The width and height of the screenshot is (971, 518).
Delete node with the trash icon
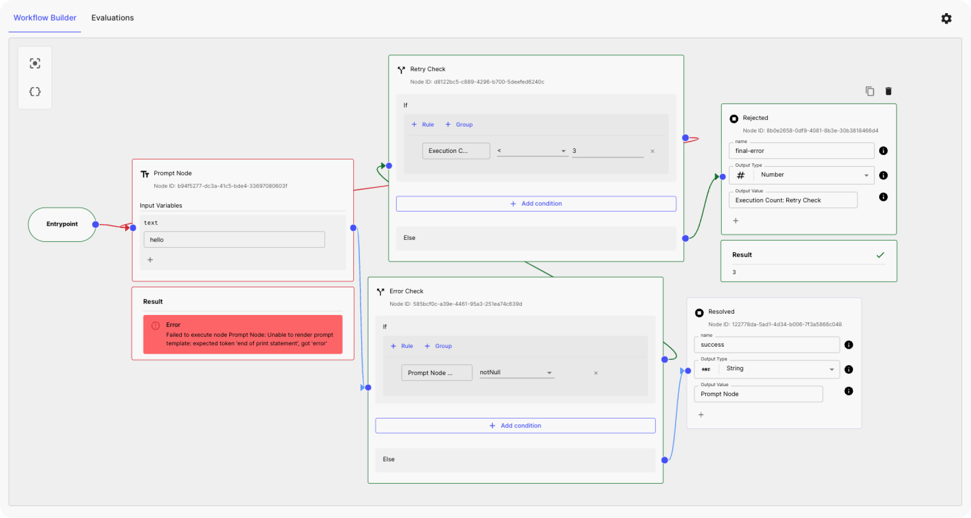(888, 91)
